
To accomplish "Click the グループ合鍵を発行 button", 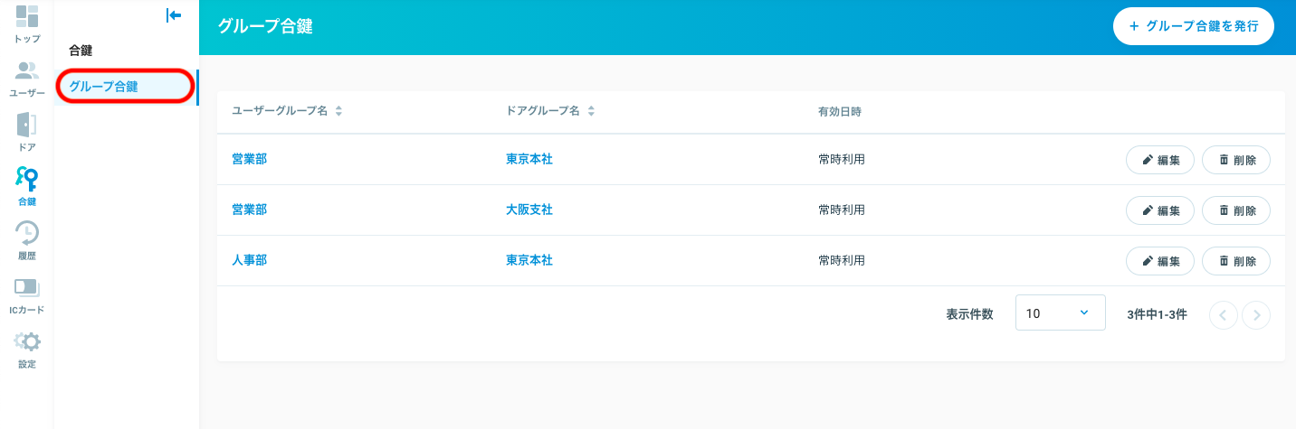I will coord(1194,26).
